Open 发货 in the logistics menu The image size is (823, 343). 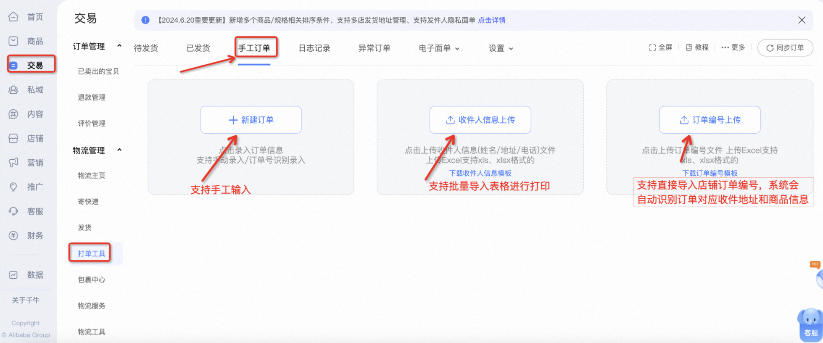tap(84, 227)
